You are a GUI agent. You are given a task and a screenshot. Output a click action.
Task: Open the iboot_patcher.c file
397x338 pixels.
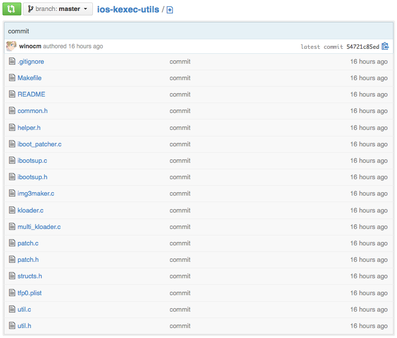pos(39,144)
